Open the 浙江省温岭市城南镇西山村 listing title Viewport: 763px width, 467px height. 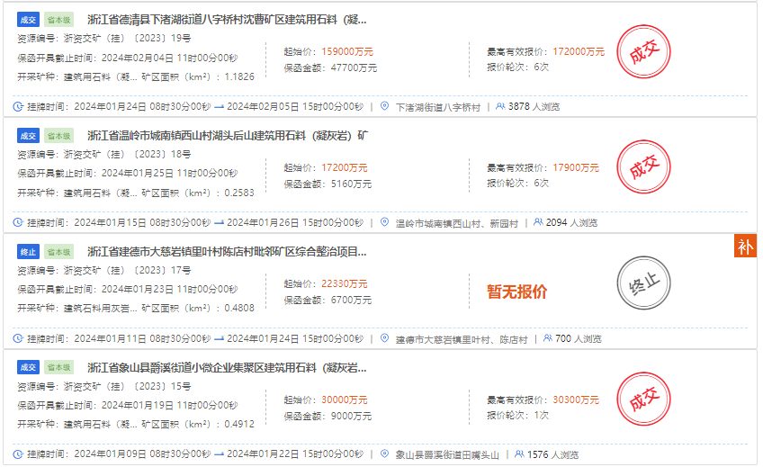pyautogui.click(x=227, y=136)
